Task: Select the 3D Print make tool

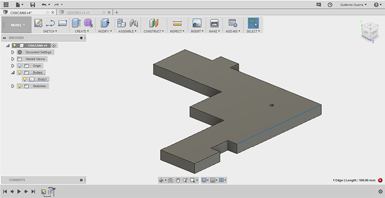Action: [215, 23]
